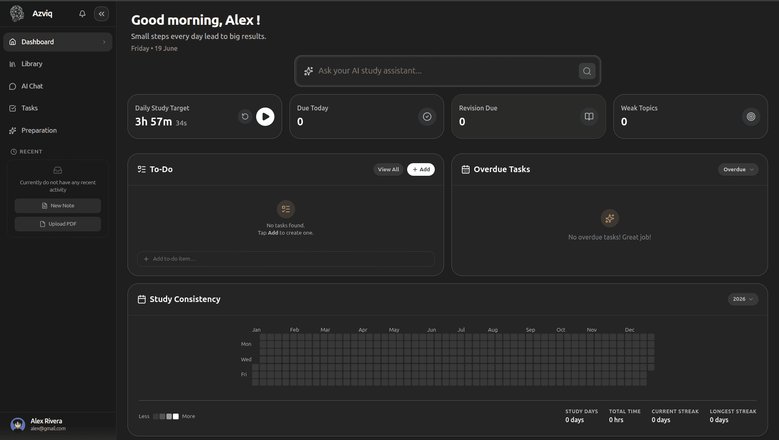Viewport: 779px width, 440px height.
Task: Open the notifications bell
Action: (82, 14)
